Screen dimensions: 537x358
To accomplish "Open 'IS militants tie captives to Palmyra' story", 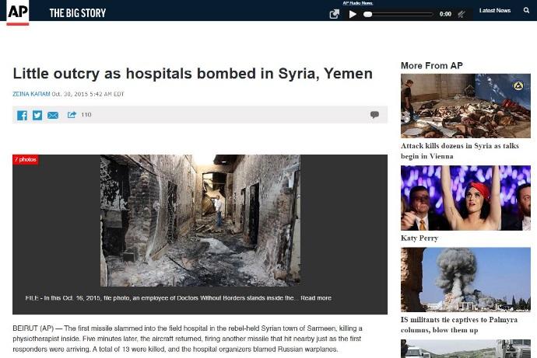I will pos(459,325).
